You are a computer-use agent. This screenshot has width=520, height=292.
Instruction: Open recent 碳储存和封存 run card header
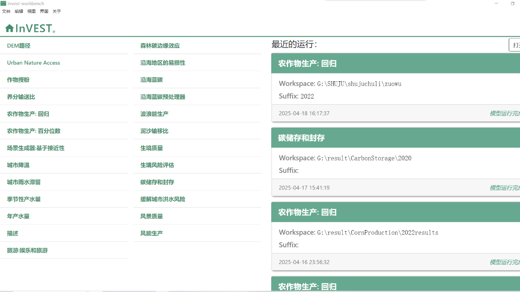coord(396,138)
